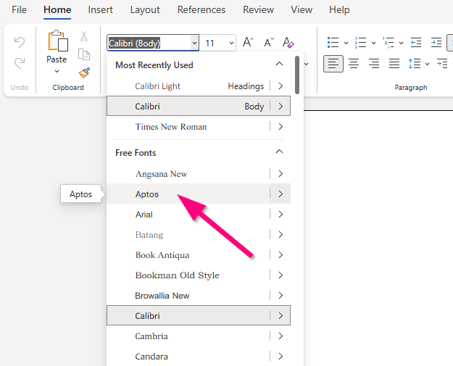Decrease font size with shrink icon
Image resolution: width=453 pixels, height=366 pixels.
(269, 43)
